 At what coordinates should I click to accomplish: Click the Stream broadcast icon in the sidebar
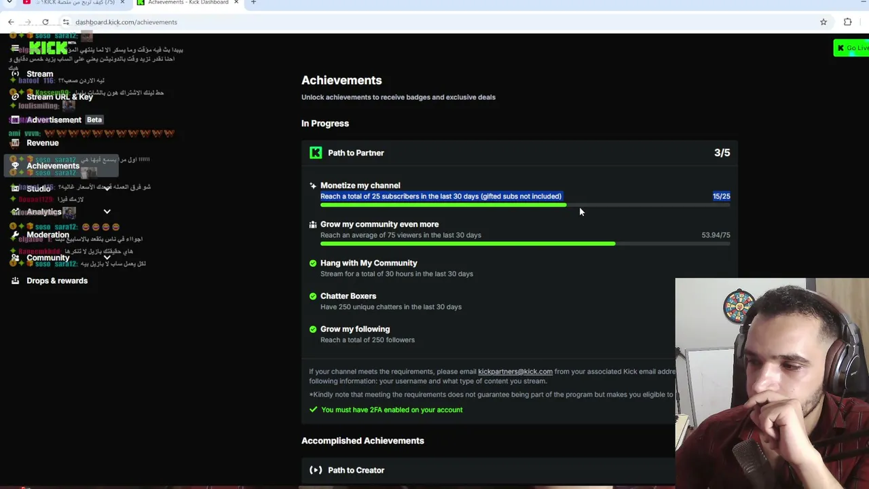[15, 74]
